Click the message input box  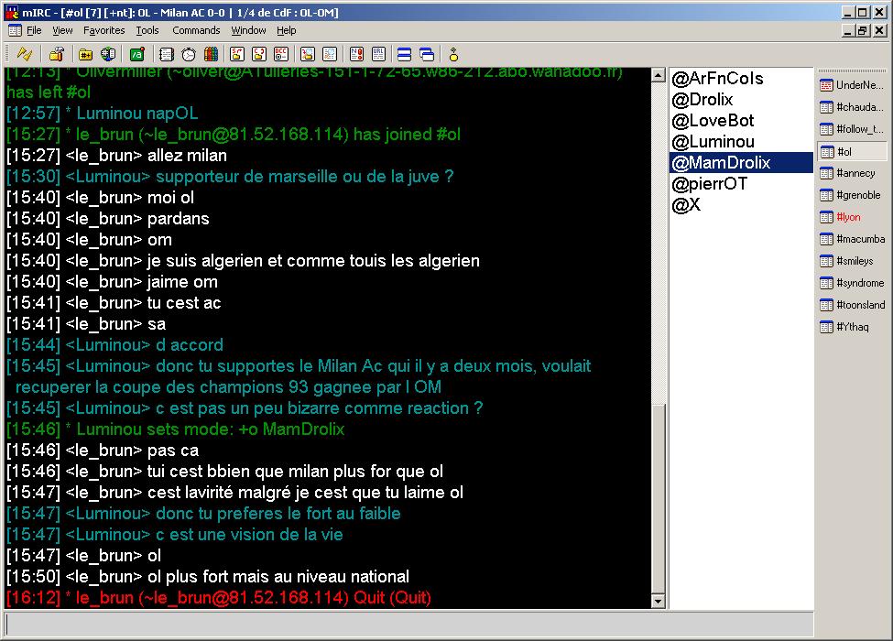408,625
